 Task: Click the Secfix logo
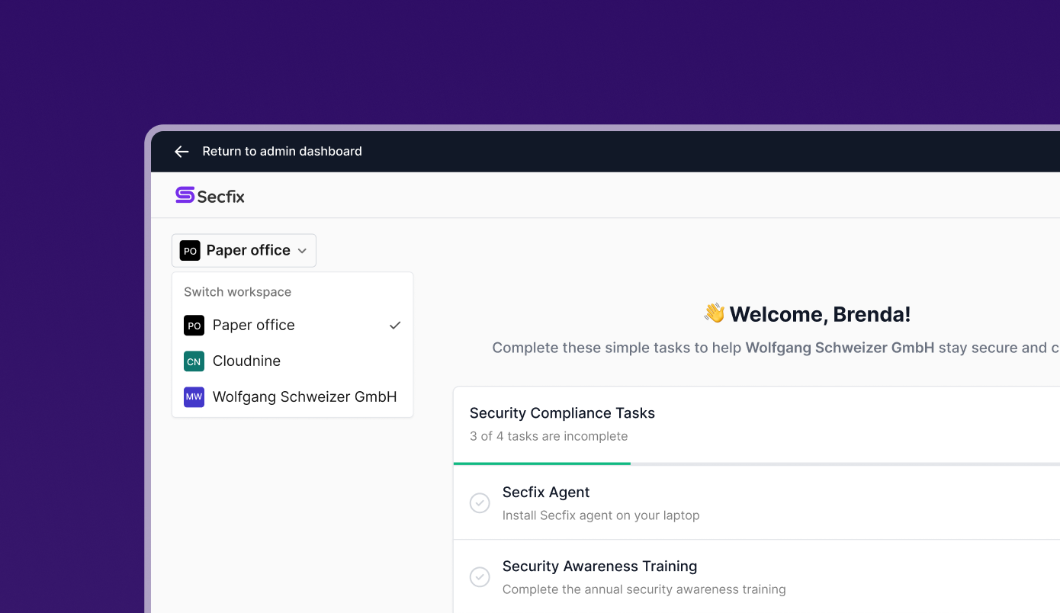[210, 196]
